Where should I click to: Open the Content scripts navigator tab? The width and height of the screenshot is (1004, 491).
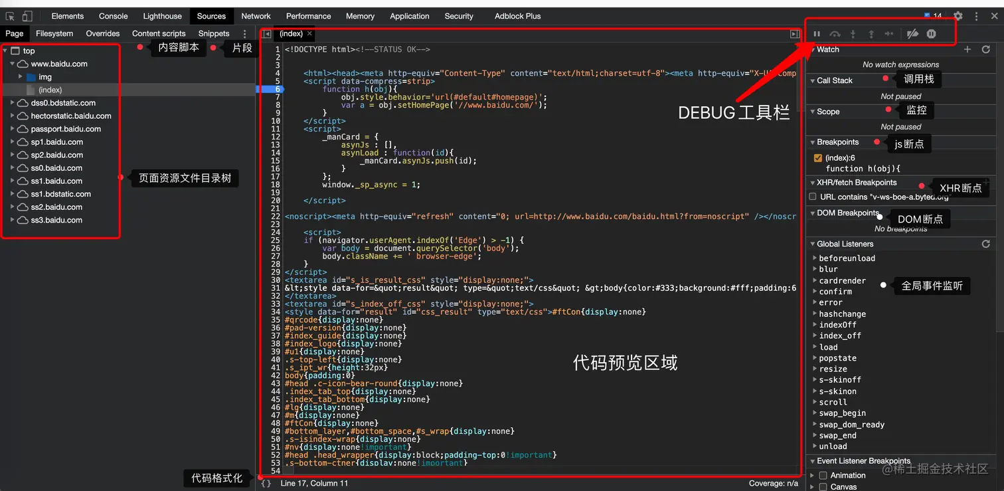(159, 33)
